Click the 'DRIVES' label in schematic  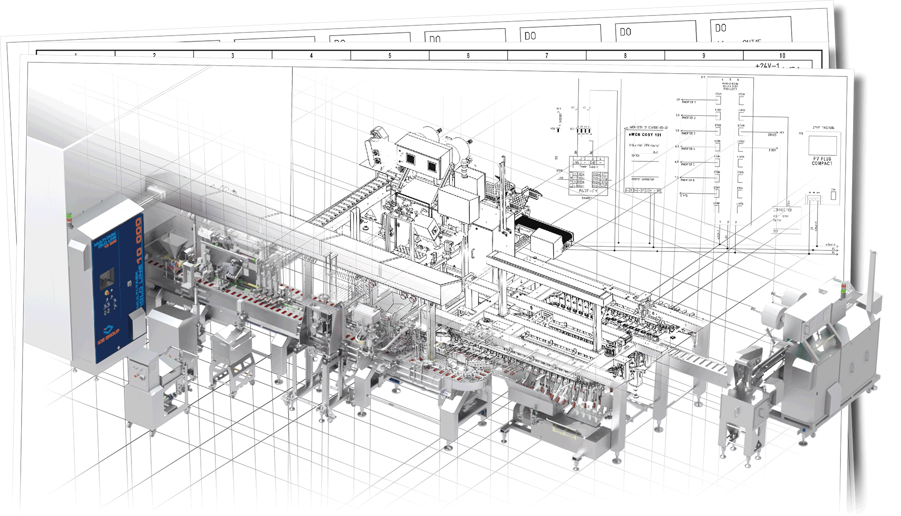click(772, 135)
